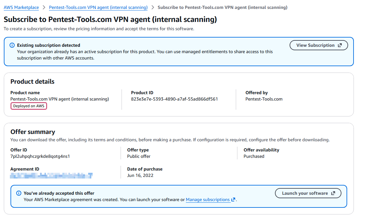365x217 pixels.
Task: Select the Product ID value text
Action: tap(174, 99)
